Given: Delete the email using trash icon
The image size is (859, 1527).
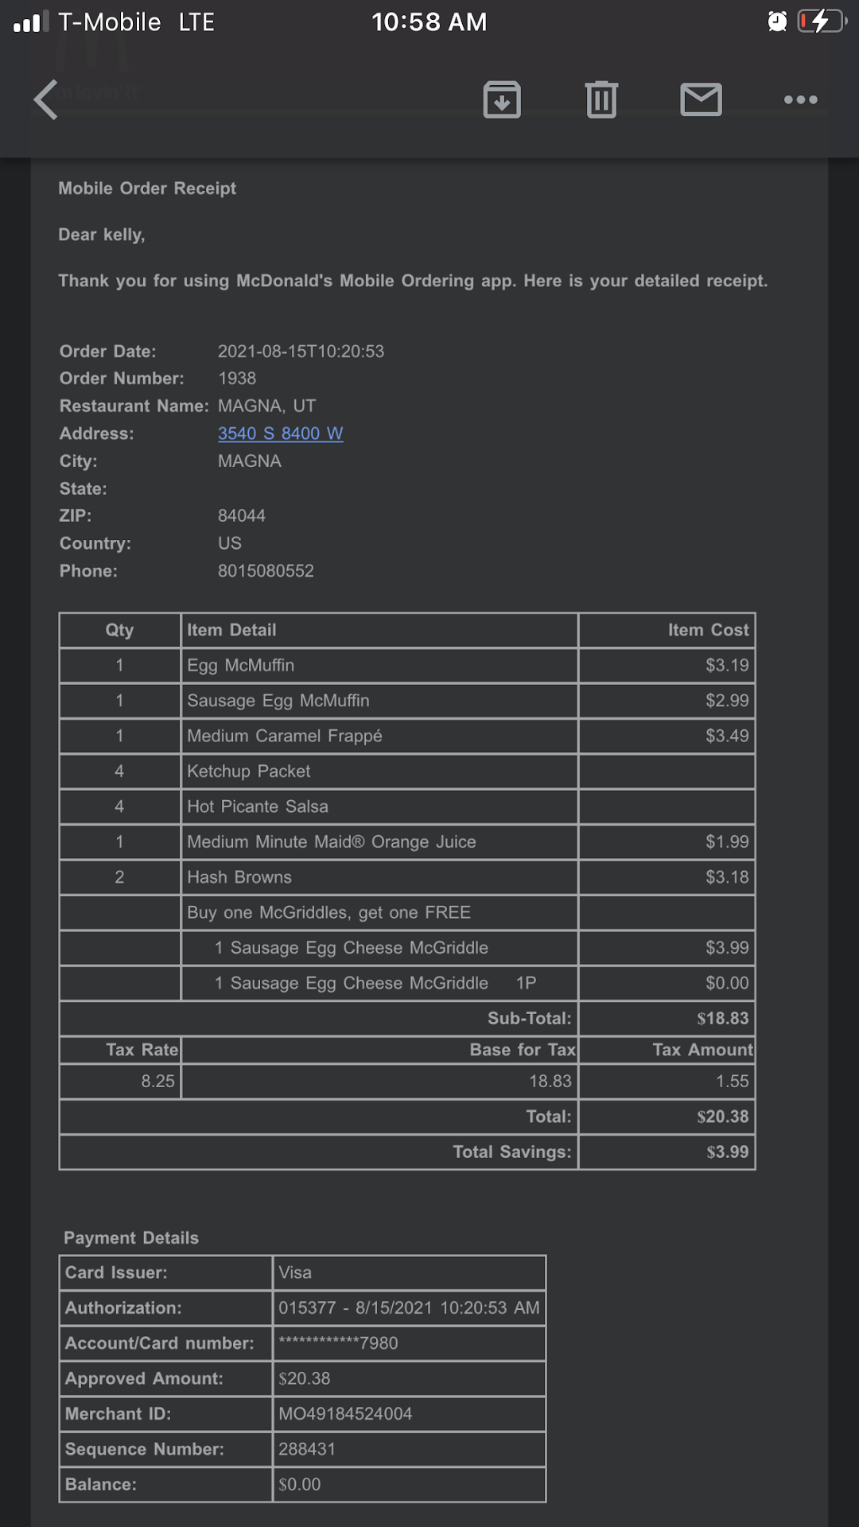Looking at the screenshot, I should tap(601, 99).
